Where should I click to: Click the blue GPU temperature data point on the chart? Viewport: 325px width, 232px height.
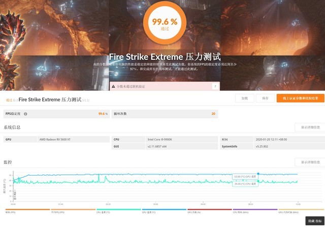(x=258, y=174)
